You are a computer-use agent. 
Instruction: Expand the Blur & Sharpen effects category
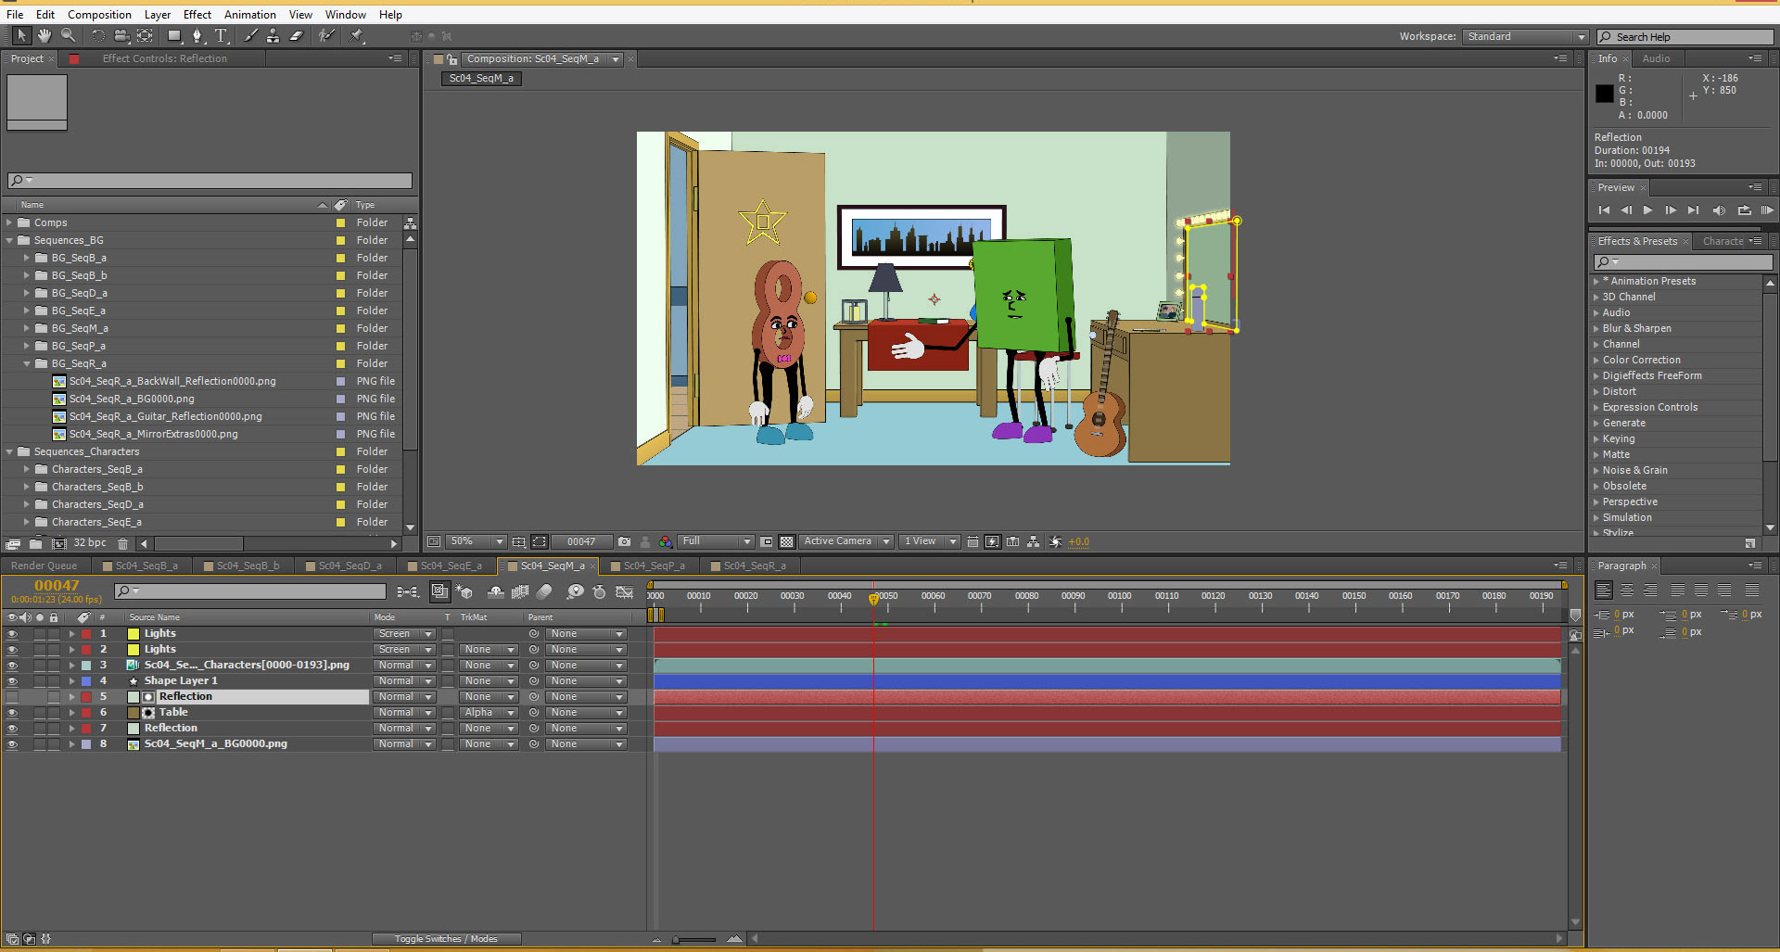1596,328
